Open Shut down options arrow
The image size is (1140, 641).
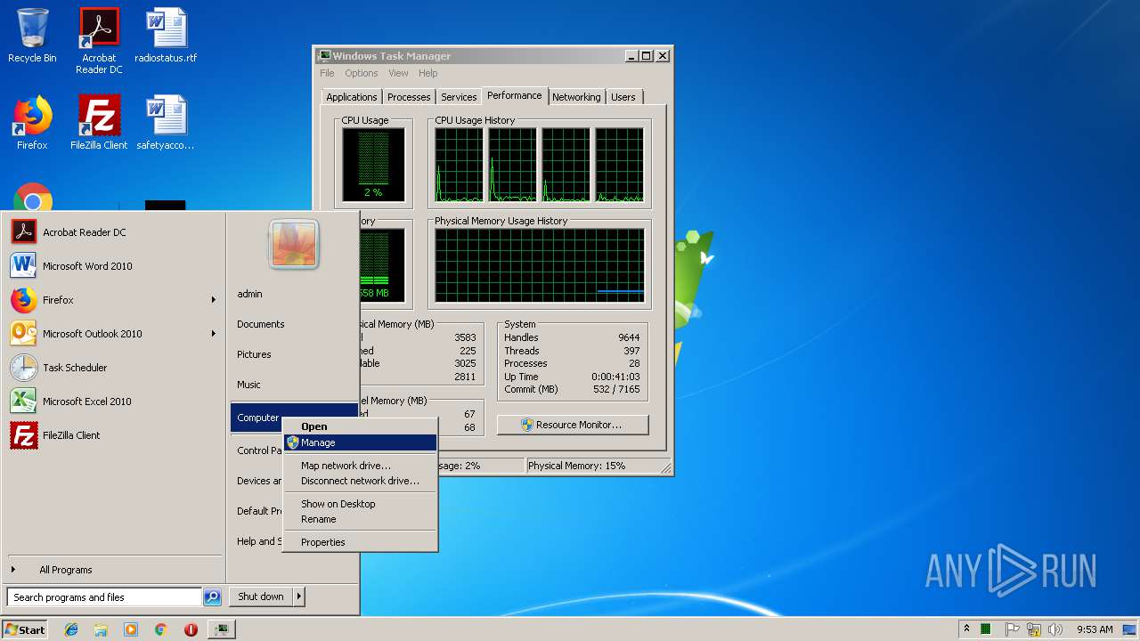299,596
